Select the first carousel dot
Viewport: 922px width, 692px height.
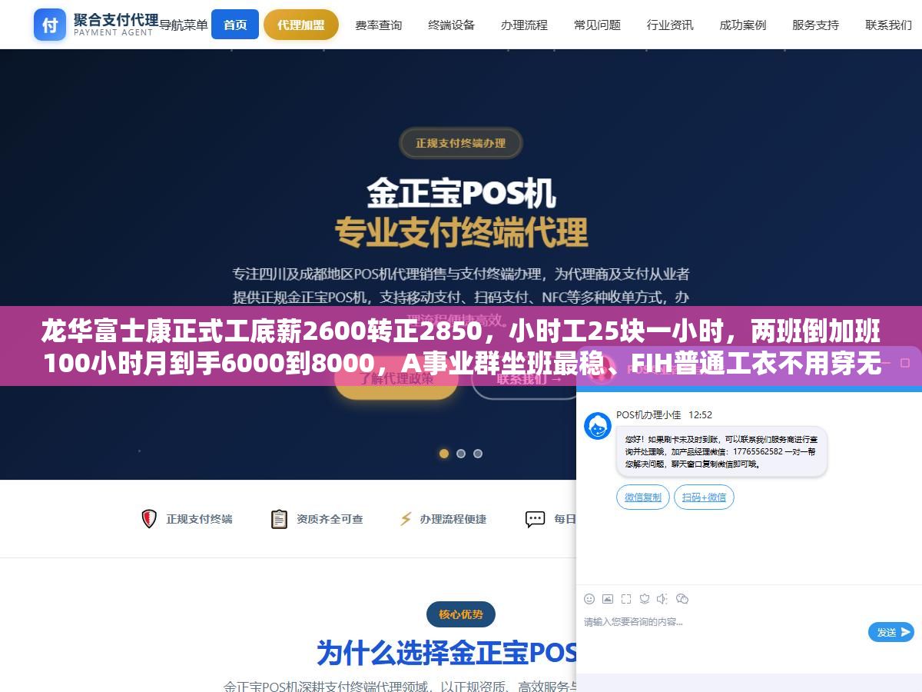[x=444, y=454]
